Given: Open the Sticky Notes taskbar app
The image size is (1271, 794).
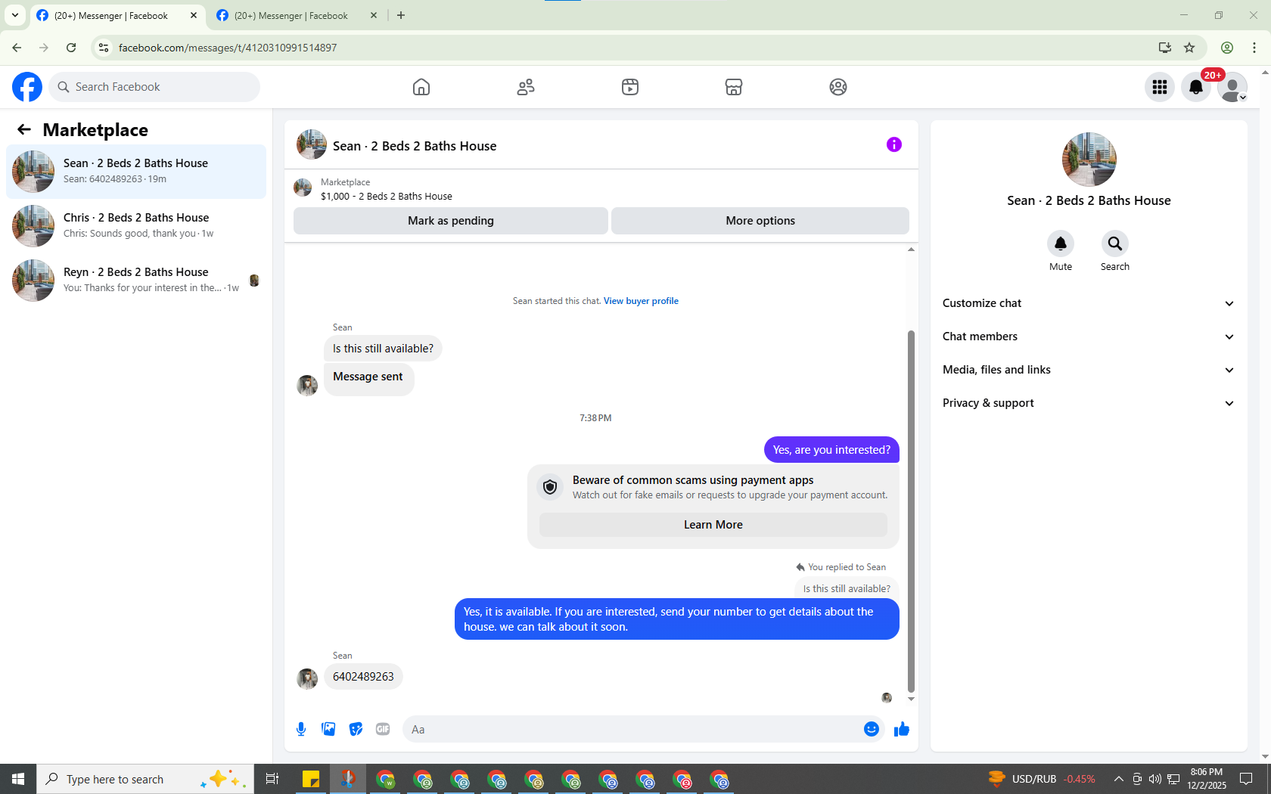Looking at the screenshot, I should [x=311, y=779].
